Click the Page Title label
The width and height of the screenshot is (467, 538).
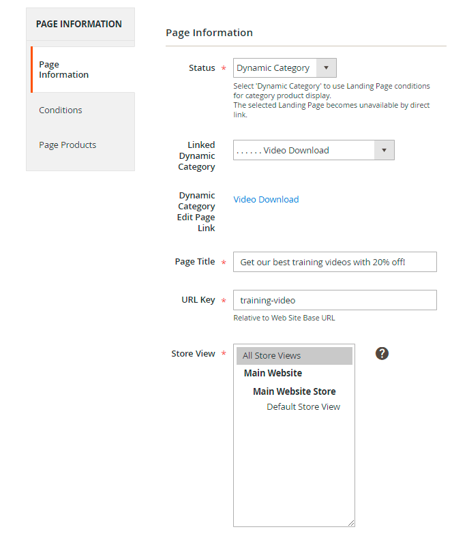[x=195, y=262]
